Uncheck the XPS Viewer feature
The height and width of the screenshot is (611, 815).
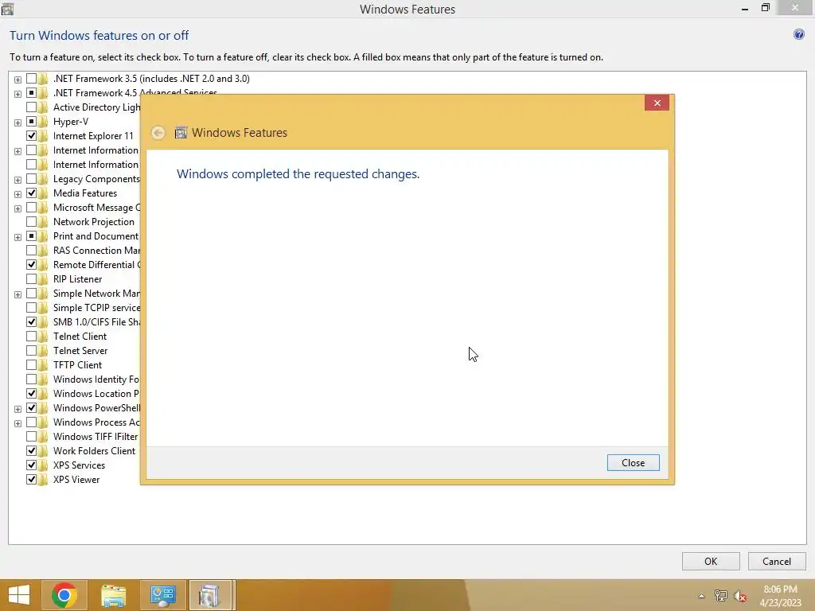[31, 480]
